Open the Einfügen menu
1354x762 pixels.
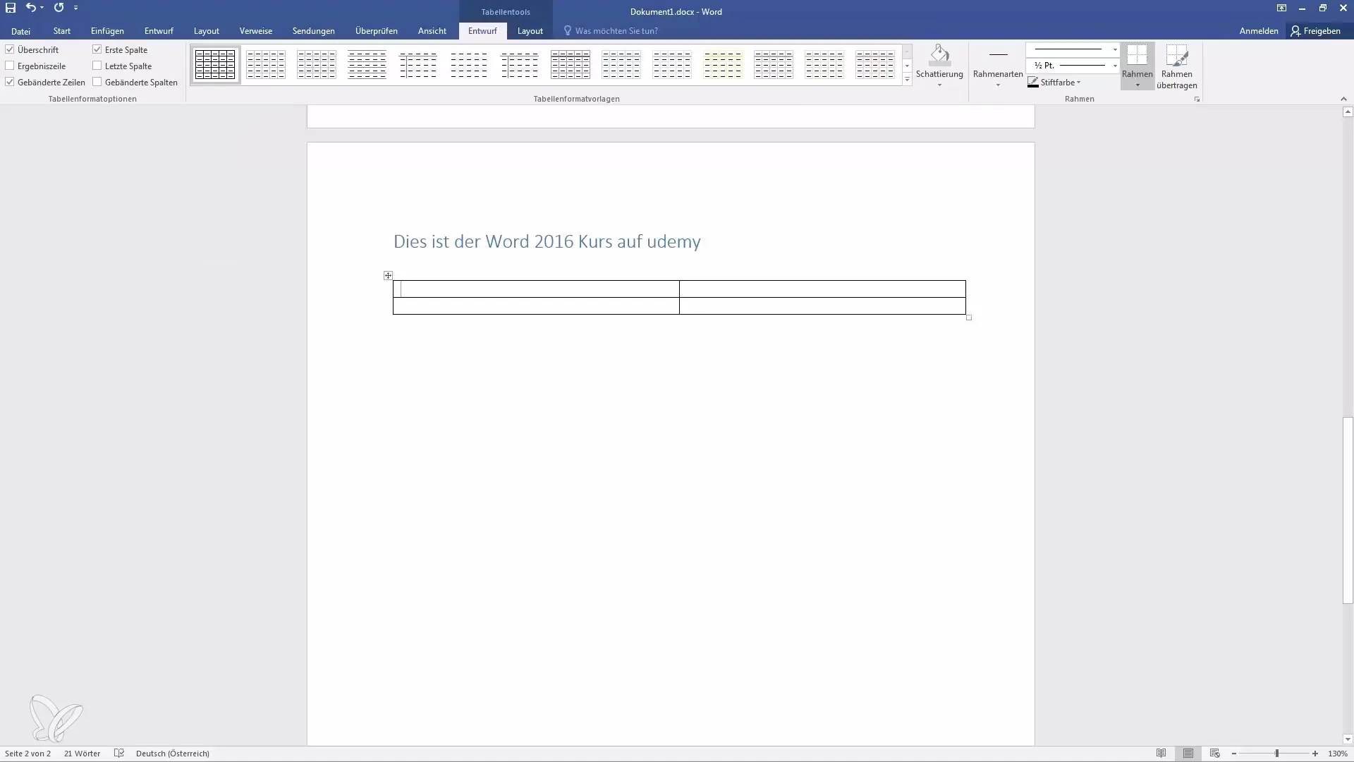click(x=107, y=31)
